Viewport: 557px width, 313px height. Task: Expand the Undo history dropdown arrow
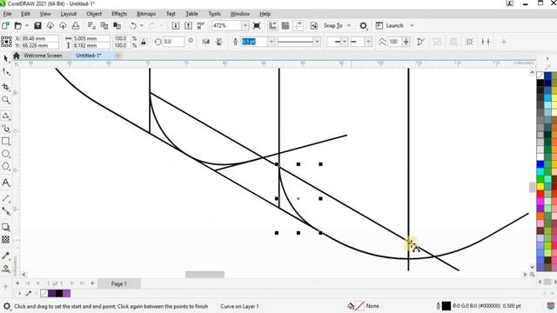tap(142, 25)
